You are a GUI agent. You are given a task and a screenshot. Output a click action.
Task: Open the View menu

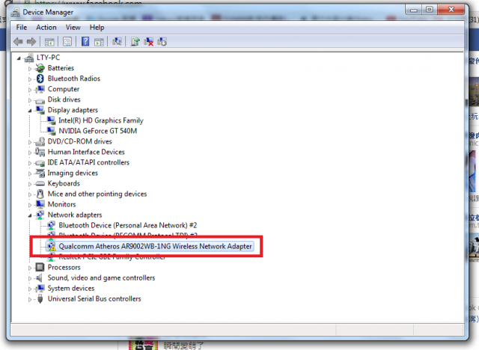tap(73, 28)
